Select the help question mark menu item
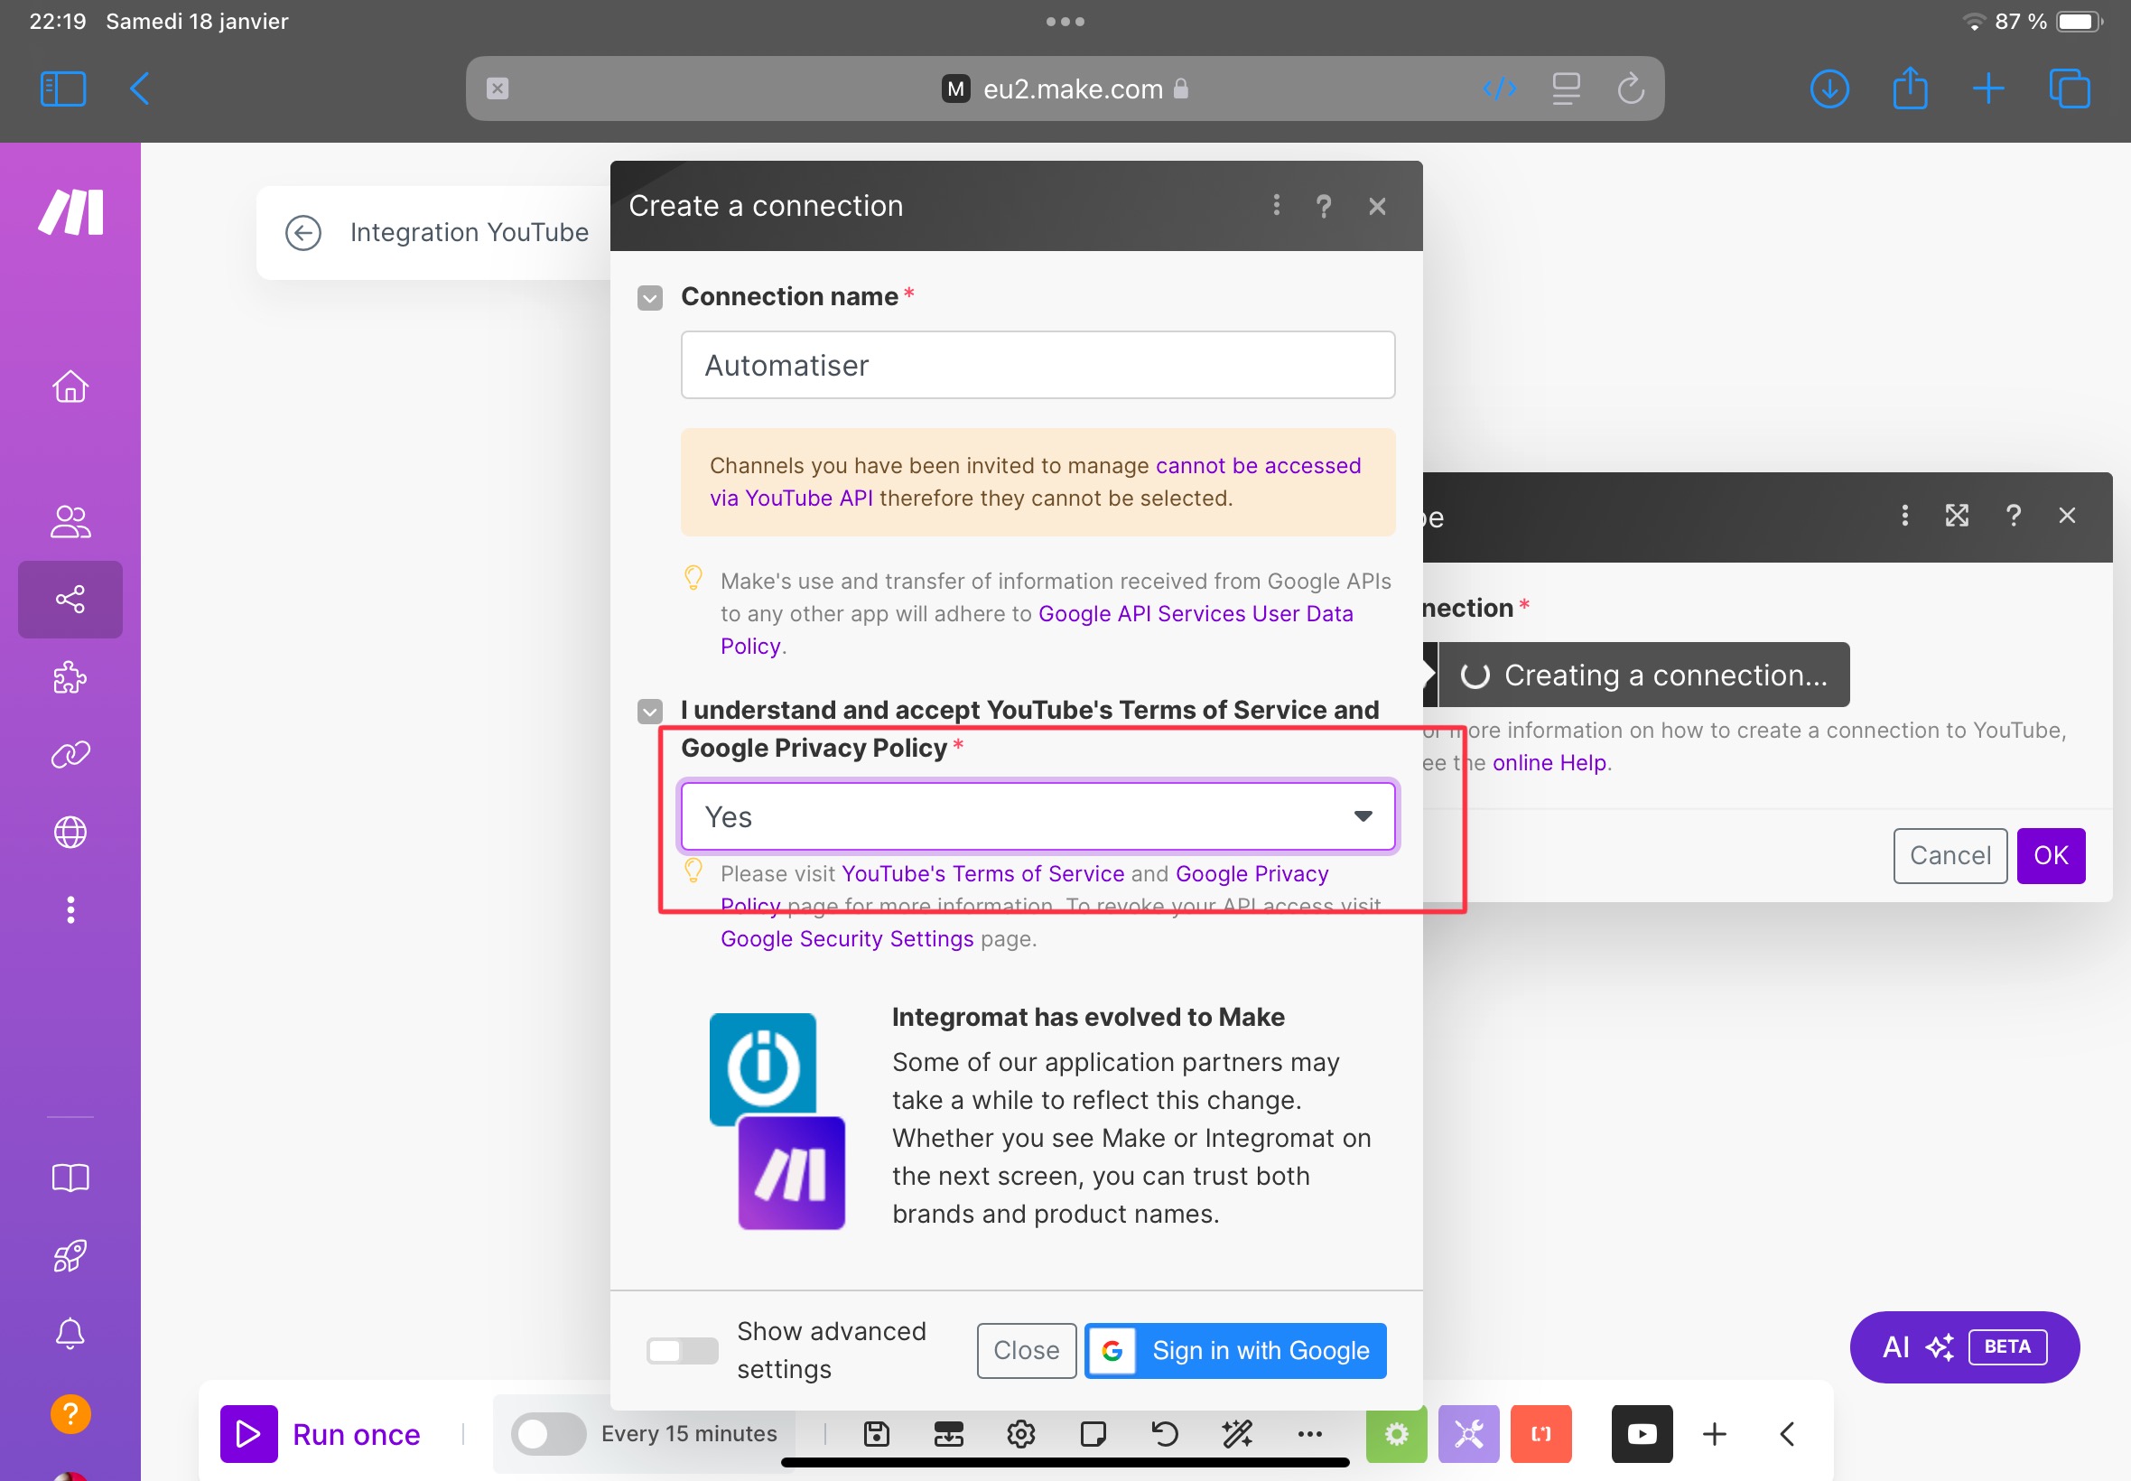 [1325, 206]
